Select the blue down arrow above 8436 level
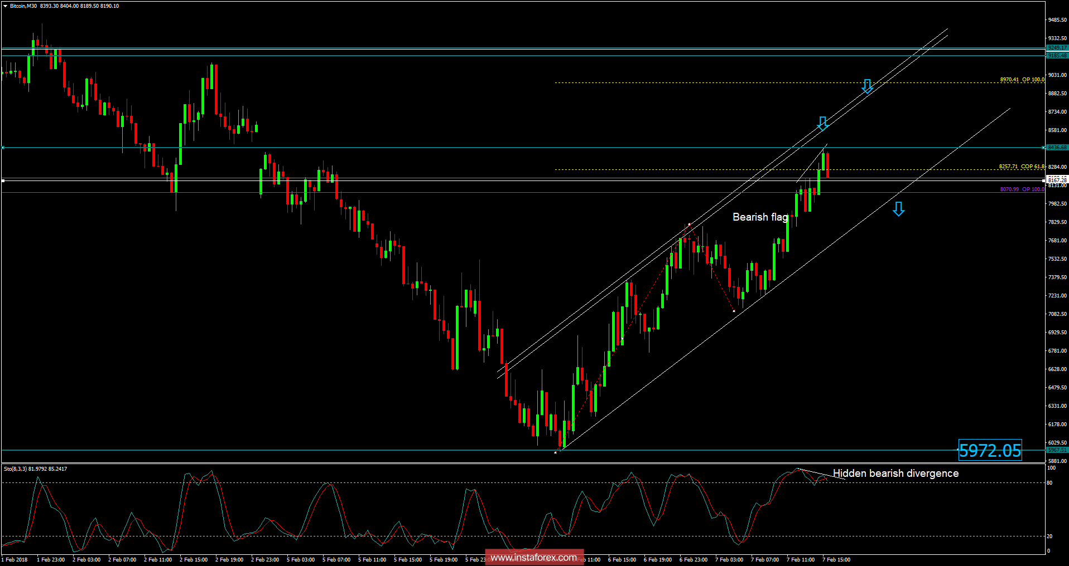 coord(822,123)
